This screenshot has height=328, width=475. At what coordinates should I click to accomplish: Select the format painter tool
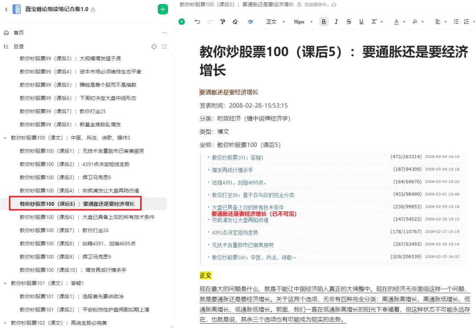[x=223, y=22]
